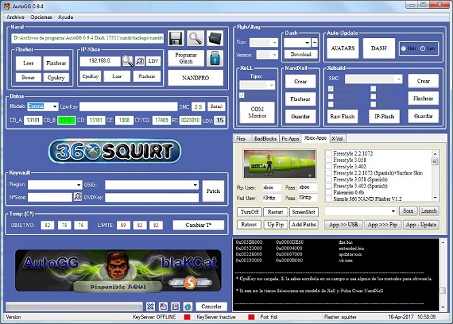Viewport: 453px width, 324px height.
Task: Click the CpuKey text input field
Action: pyautogui.click(x=128, y=107)
